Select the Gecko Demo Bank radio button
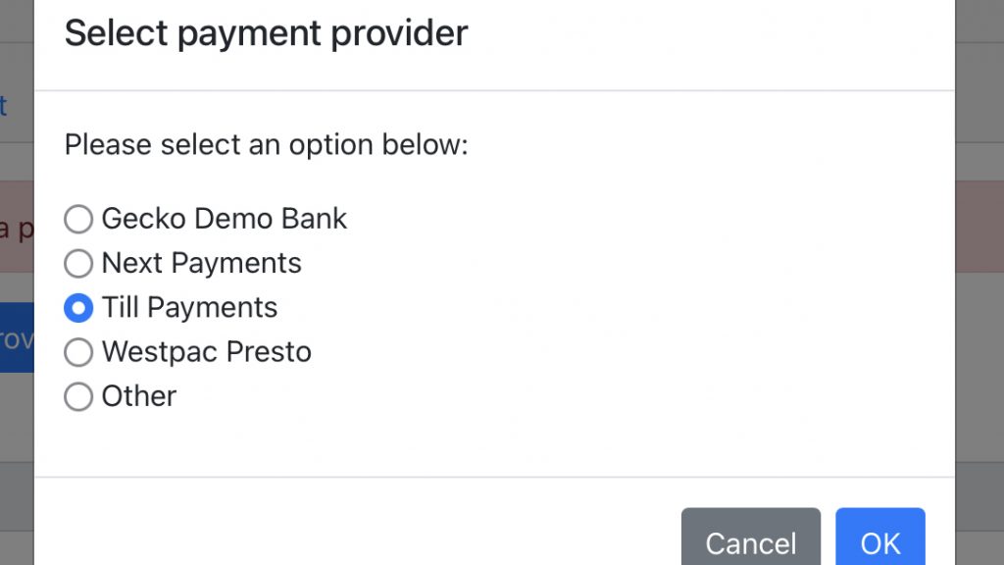 78,219
